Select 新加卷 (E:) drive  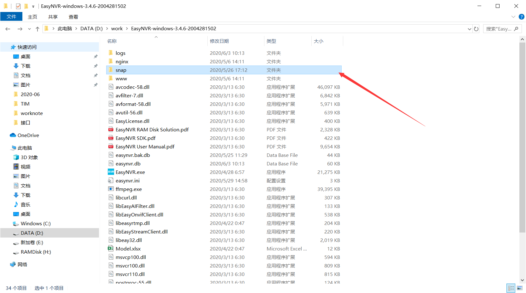[32, 242]
